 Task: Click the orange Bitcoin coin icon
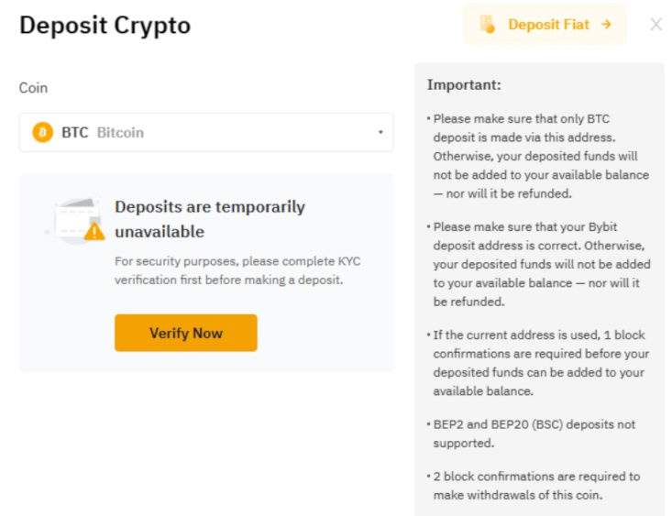point(42,133)
